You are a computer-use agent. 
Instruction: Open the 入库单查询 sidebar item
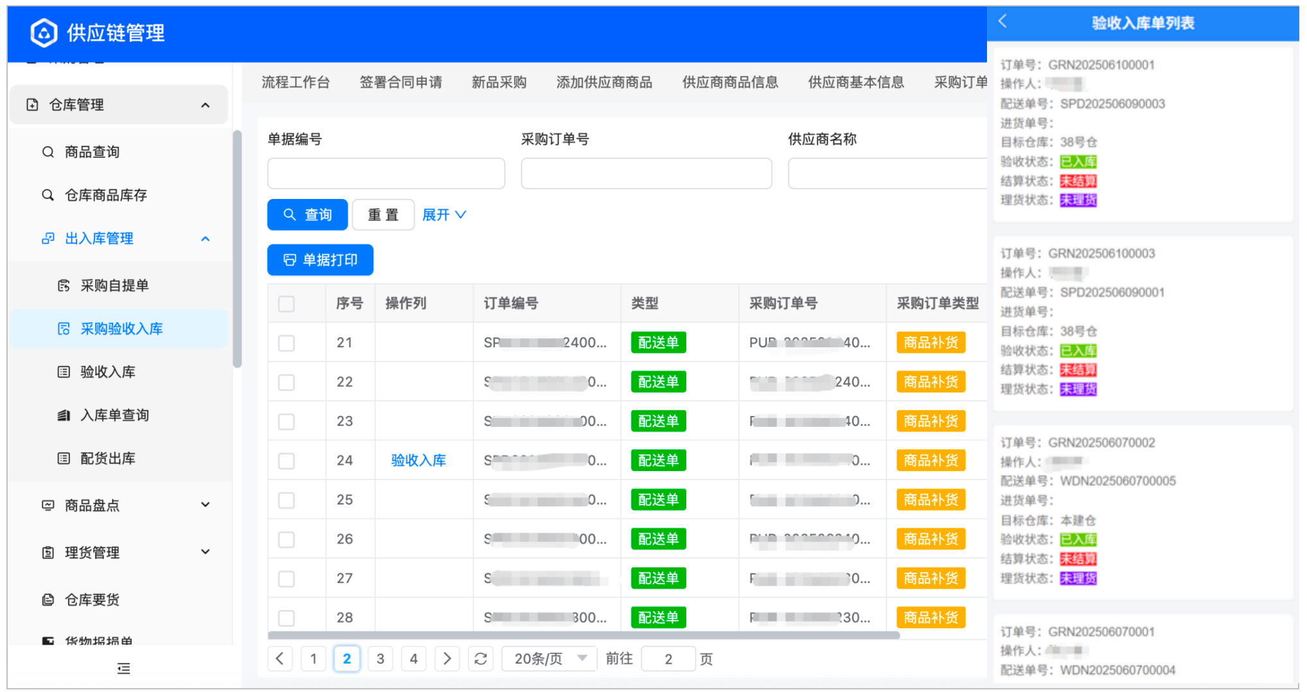tap(120, 415)
